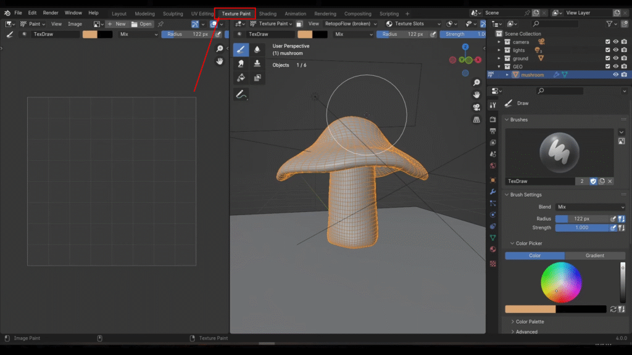This screenshot has width=632, height=355.
Task: Expand the camera collection in outliner
Action: [x=499, y=42]
